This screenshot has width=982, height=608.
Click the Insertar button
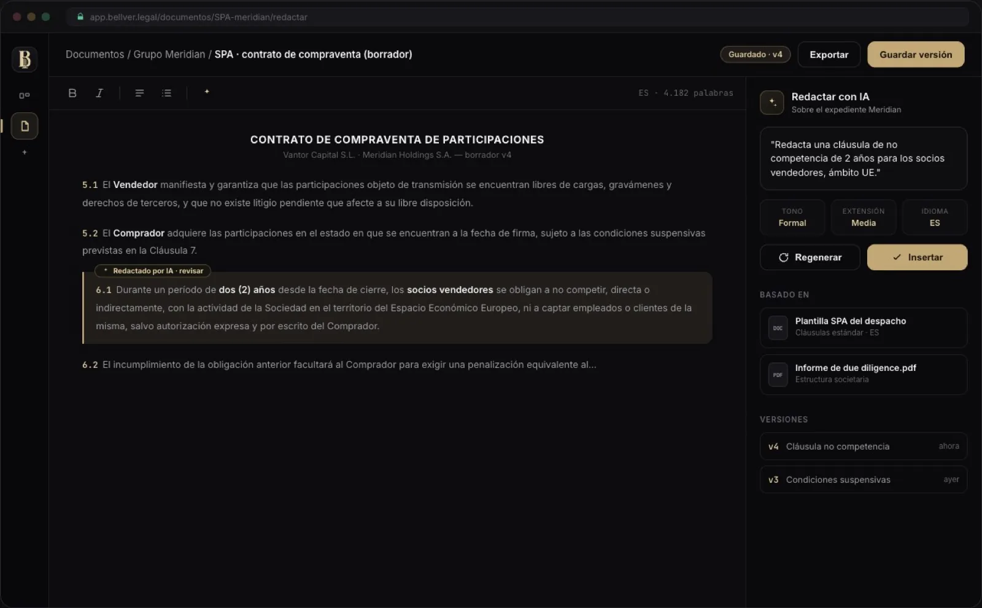coord(917,257)
